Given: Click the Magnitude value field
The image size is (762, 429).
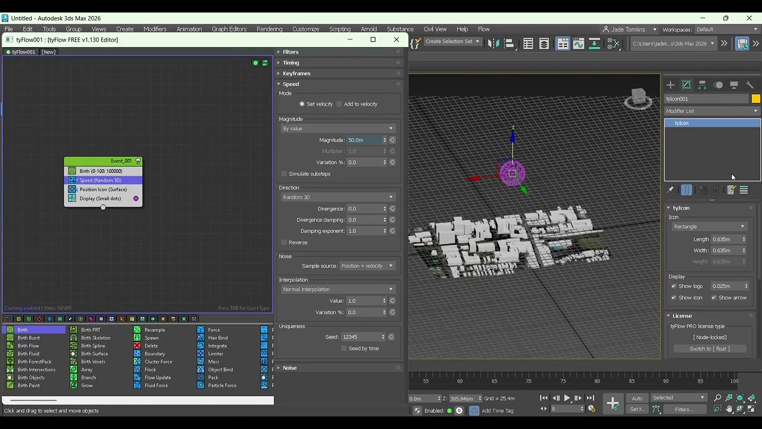Looking at the screenshot, I should pyautogui.click(x=364, y=141).
